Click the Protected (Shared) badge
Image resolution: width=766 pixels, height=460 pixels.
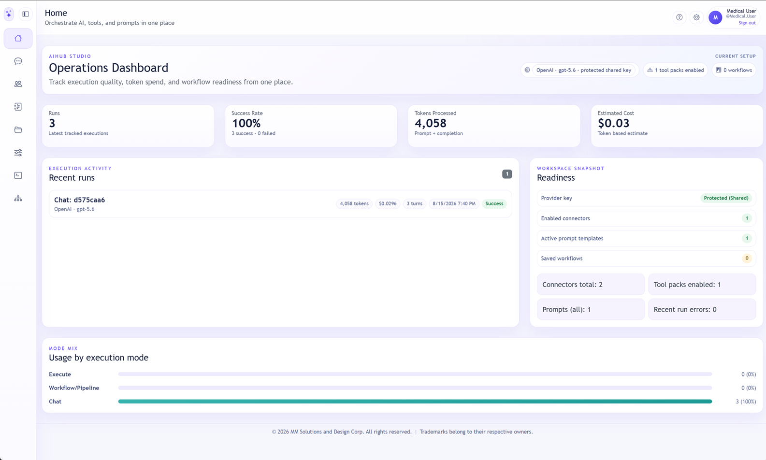[726, 198]
